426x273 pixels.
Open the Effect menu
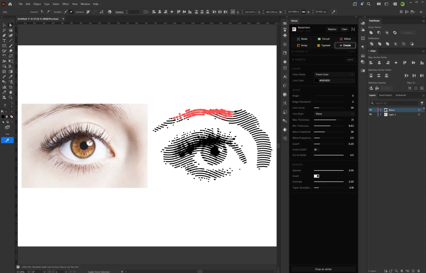66,4
